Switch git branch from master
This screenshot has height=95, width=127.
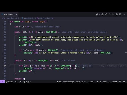point(10,82)
